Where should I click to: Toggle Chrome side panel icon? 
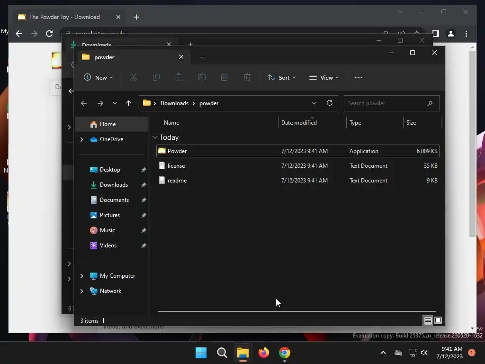(x=436, y=34)
